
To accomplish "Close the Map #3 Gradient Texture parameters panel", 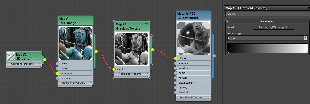I will pos(309,8).
